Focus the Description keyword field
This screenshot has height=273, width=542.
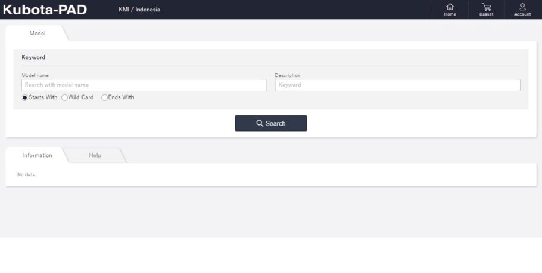(x=397, y=85)
